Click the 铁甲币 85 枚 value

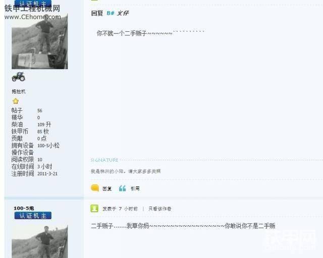[x=43, y=132]
